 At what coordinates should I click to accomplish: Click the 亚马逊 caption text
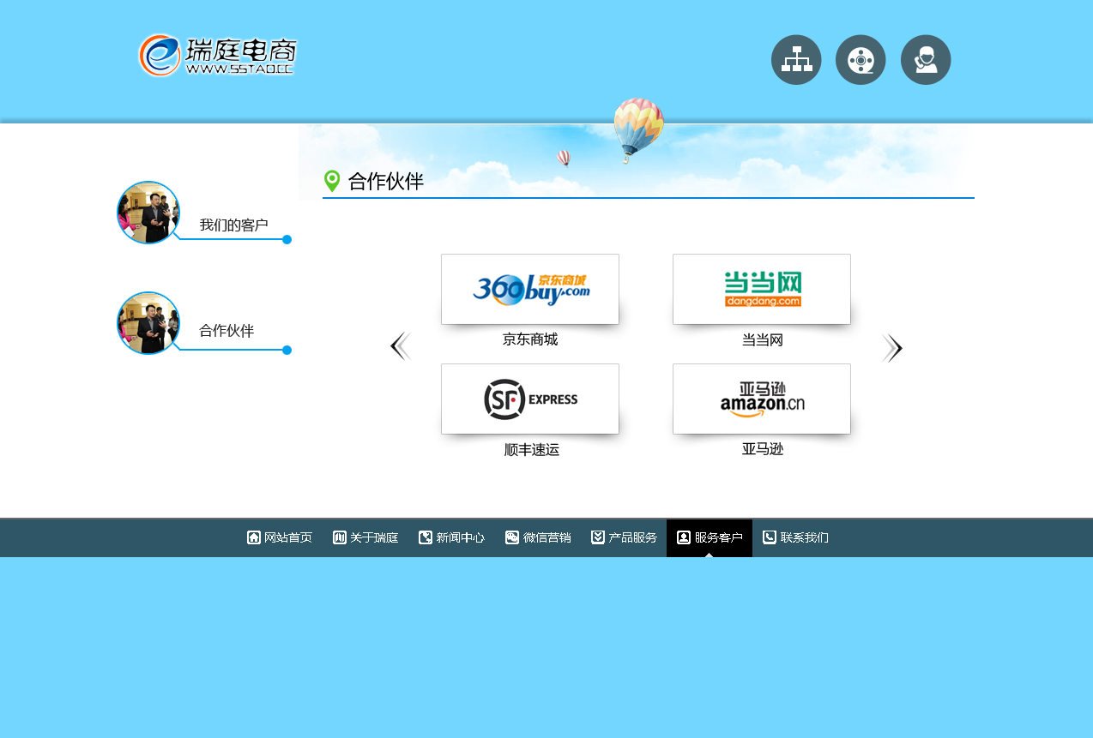[763, 448]
